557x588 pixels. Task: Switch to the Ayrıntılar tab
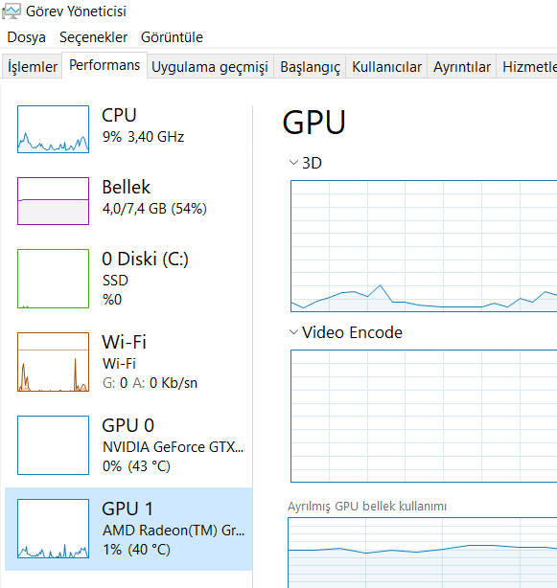[462, 67]
